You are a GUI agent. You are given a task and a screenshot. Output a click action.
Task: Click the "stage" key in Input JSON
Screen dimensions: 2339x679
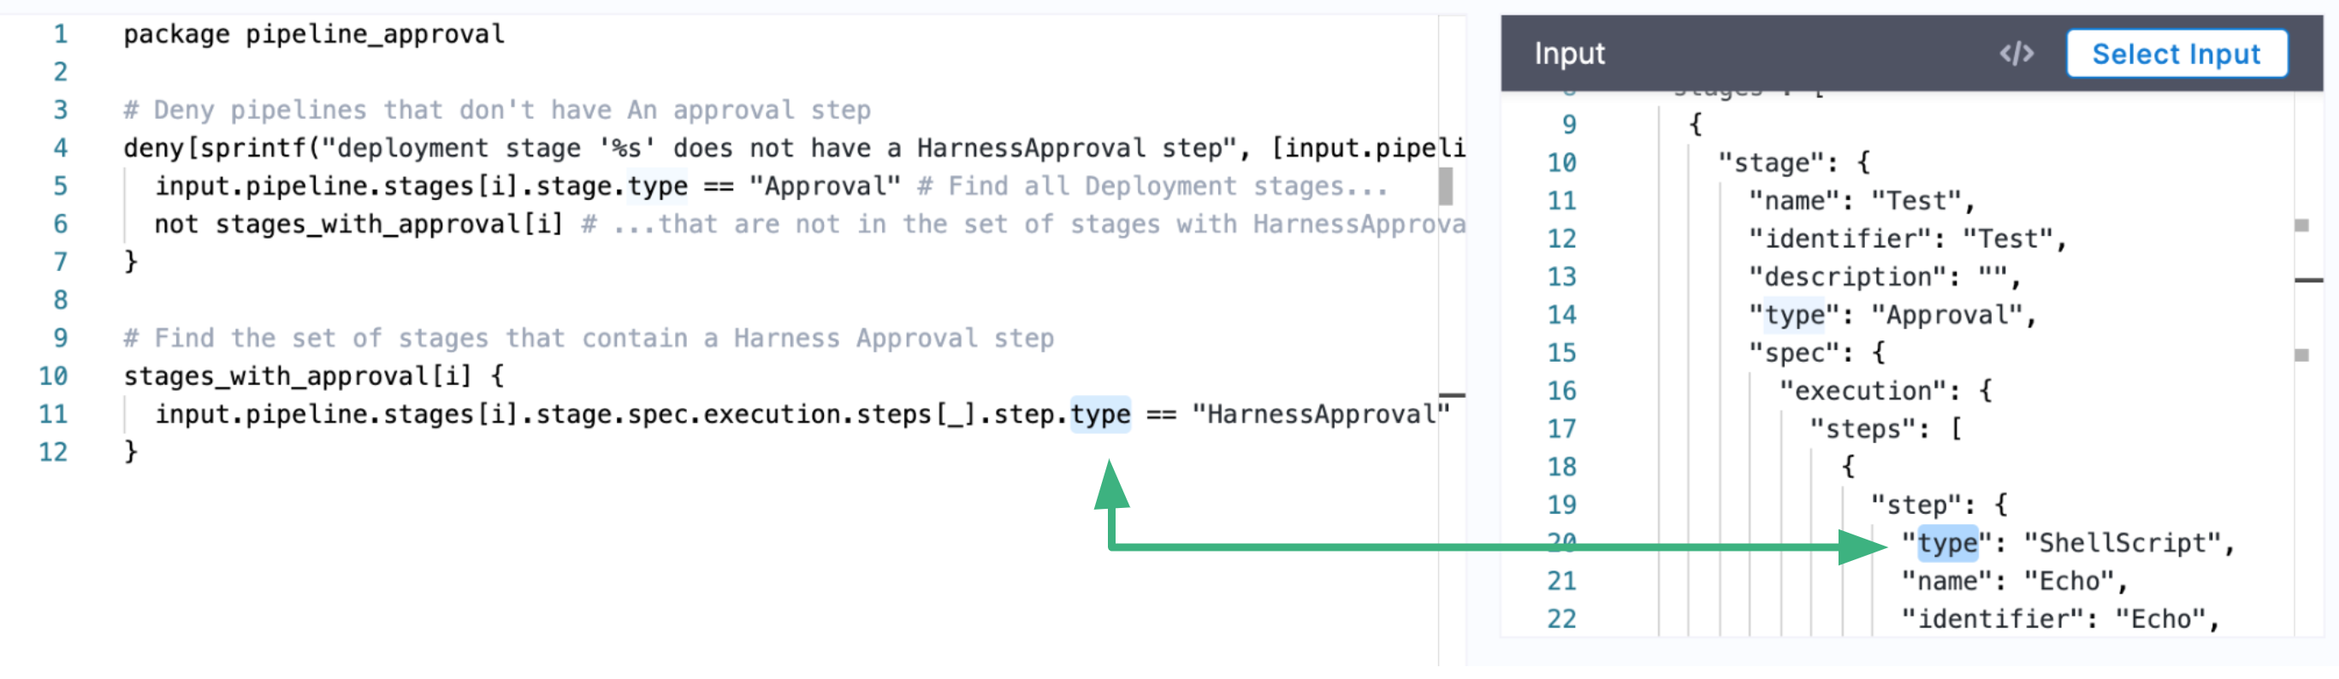(1771, 163)
